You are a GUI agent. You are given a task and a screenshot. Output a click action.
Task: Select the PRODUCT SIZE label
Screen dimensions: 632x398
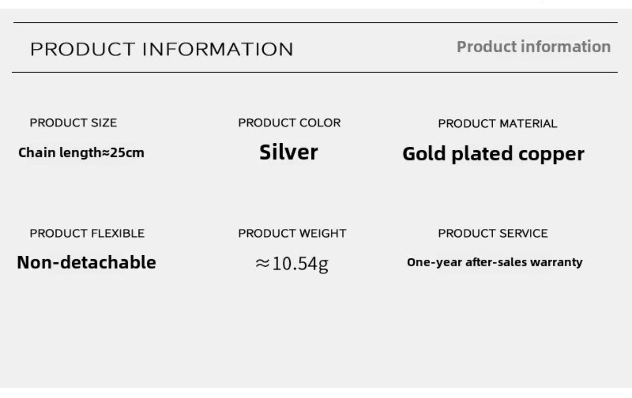point(73,123)
